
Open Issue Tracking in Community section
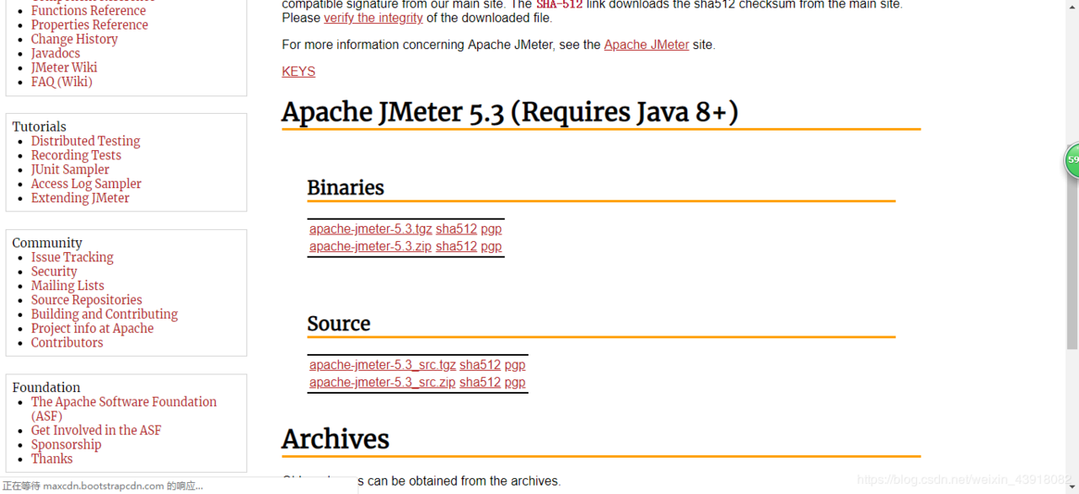coord(72,257)
